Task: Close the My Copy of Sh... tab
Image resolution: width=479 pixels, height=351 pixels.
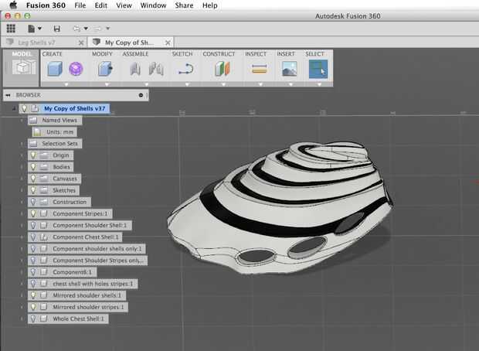Action: tap(168, 43)
